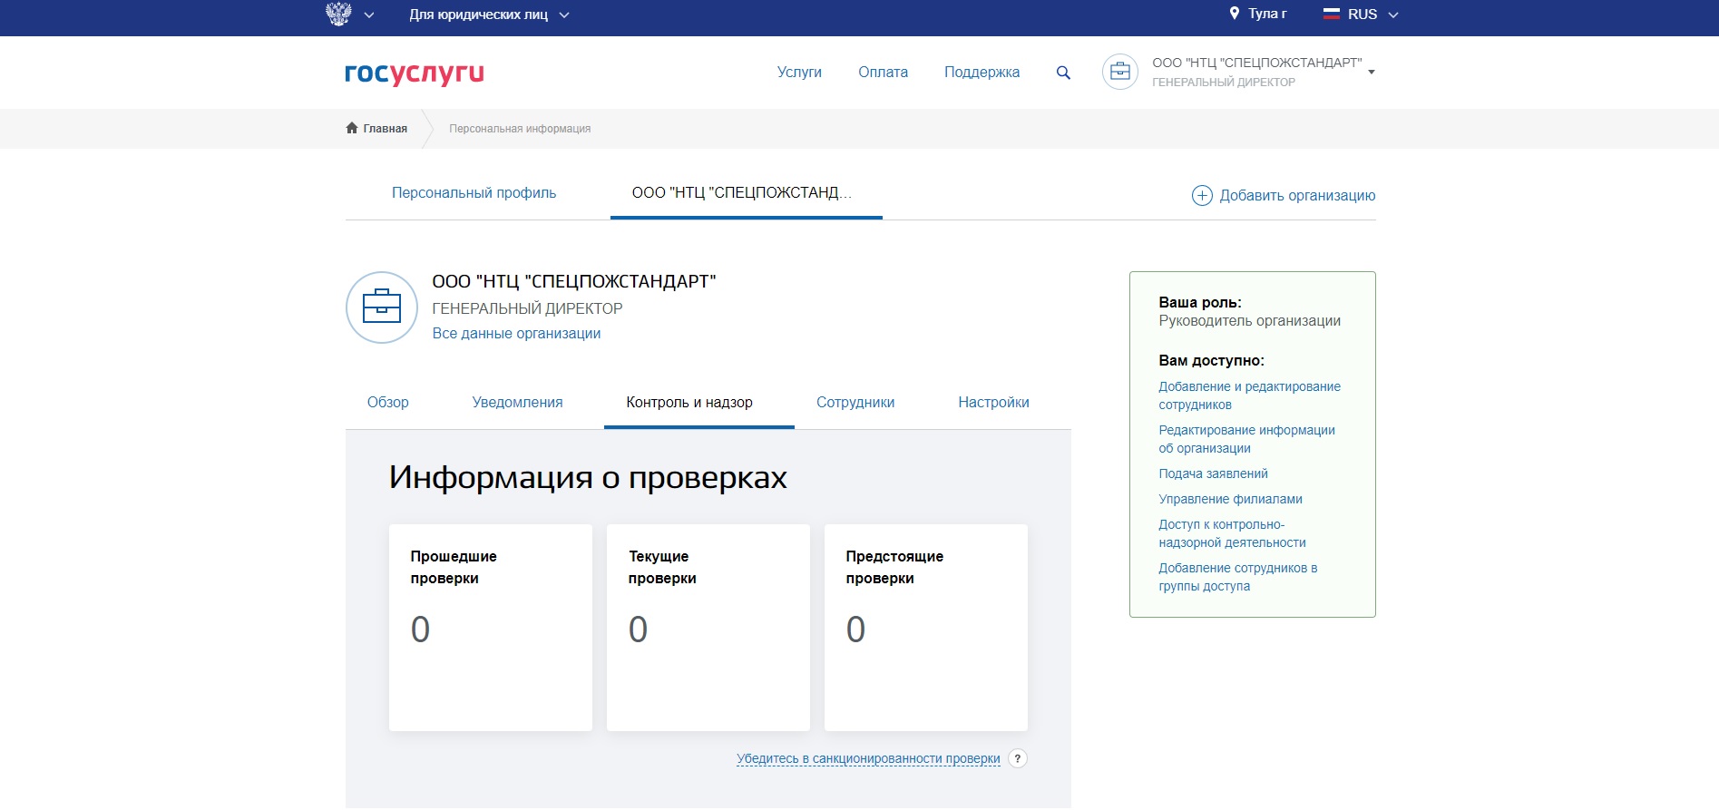This screenshot has width=1719, height=810.
Task: Select the Контроль и надзор tab
Action: [x=689, y=403]
